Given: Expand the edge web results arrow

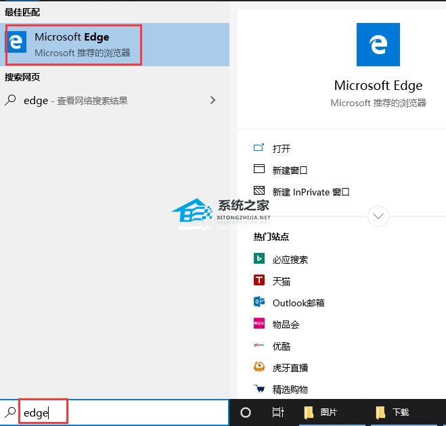Looking at the screenshot, I should coord(213,100).
